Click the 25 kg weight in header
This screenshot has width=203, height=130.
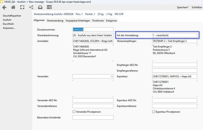pyautogui.click(x=101, y=14)
